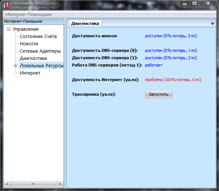219x191 pixels.
Task: Select Новости in the sidebar tree
Action: (29, 44)
